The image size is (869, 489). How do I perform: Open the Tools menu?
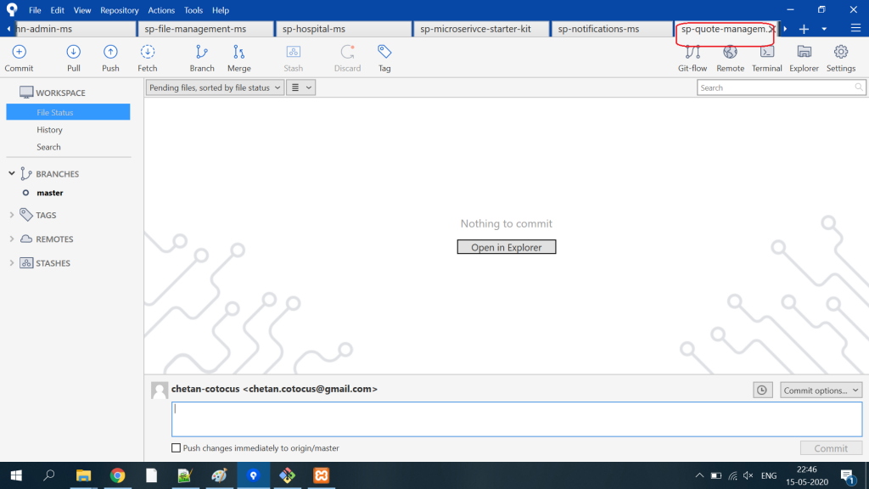(193, 10)
